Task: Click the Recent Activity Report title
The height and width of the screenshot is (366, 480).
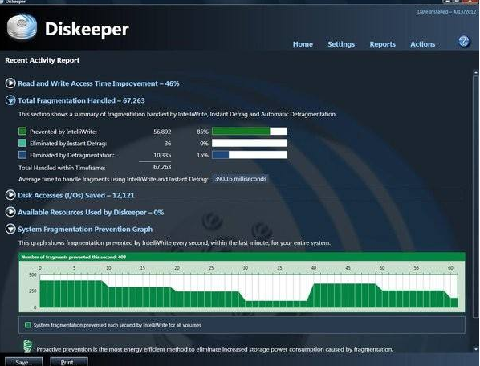Action: (43, 60)
